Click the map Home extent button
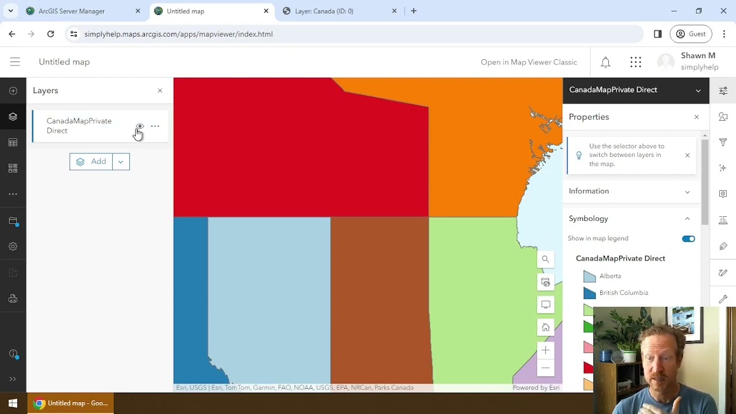The height and width of the screenshot is (414, 736). click(x=546, y=327)
